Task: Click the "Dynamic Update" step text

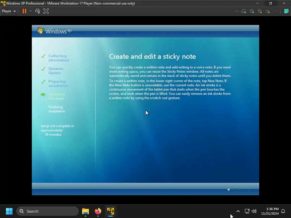Action: pyautogui.click(x=56, y=71)
